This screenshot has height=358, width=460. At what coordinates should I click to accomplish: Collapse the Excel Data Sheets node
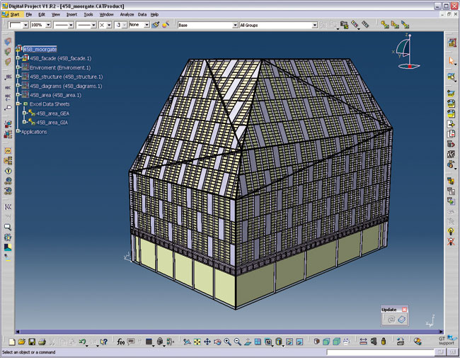tap(18, 104)
